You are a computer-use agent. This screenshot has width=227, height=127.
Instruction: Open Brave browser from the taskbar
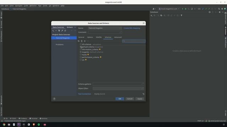point(34,125)
